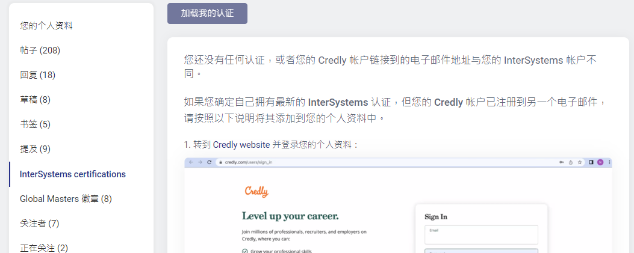Image resolution: width=634 pixels, height=253 pixels.
Task: Click the purple profile avatar icon
Action: (x=600, y=162)
